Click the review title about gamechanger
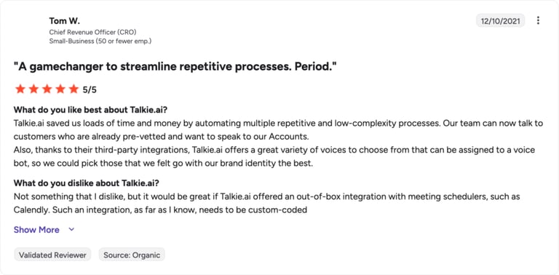 click(175, 67)
